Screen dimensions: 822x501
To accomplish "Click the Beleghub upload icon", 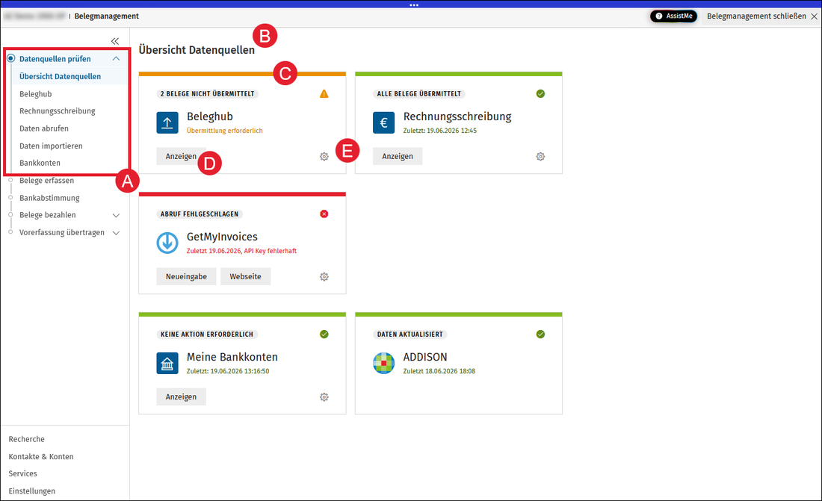I will point(167,122).
